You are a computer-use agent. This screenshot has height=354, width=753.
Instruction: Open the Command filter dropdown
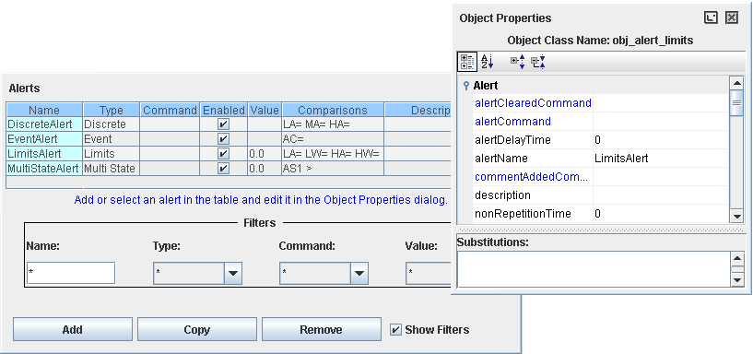(359, 273)
